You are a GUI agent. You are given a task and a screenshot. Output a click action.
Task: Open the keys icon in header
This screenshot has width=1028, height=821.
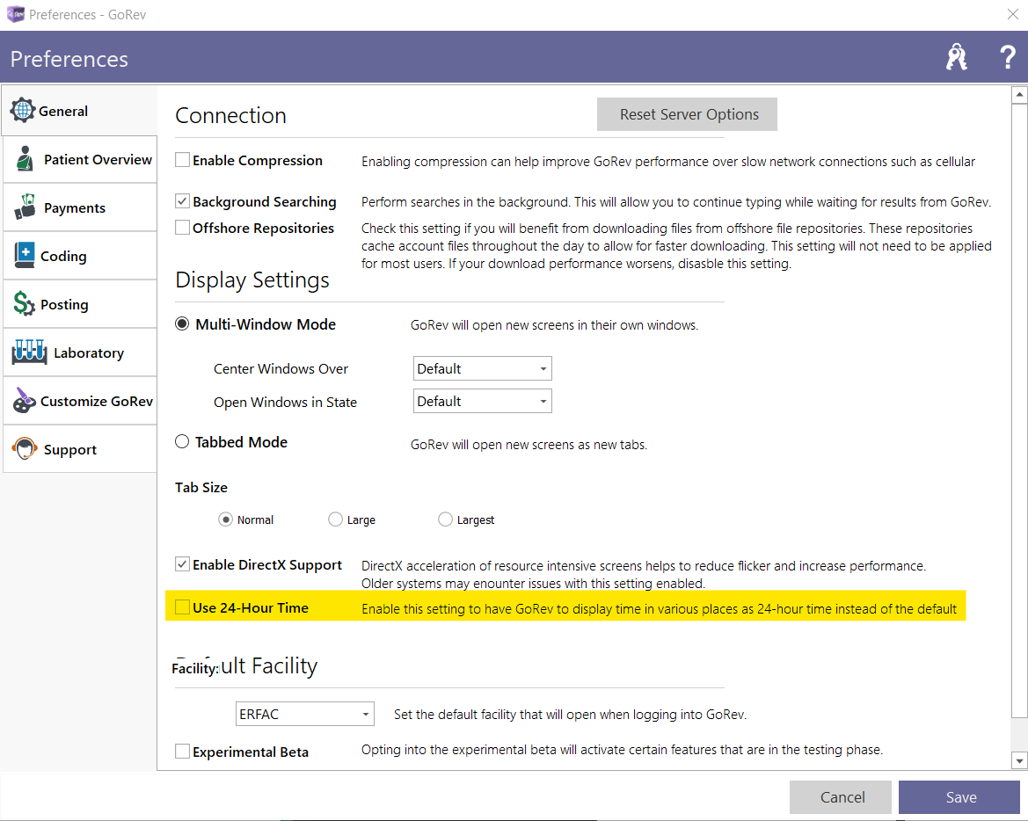956,58
